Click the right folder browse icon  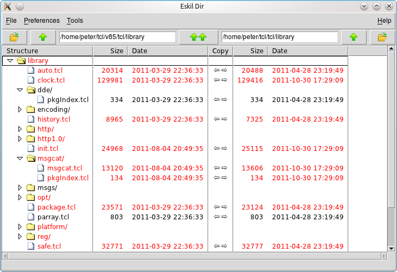click(382, 37)
